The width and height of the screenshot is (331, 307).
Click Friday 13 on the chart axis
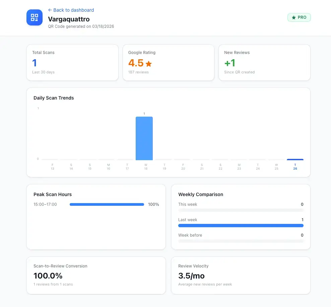tap(53, 167)
